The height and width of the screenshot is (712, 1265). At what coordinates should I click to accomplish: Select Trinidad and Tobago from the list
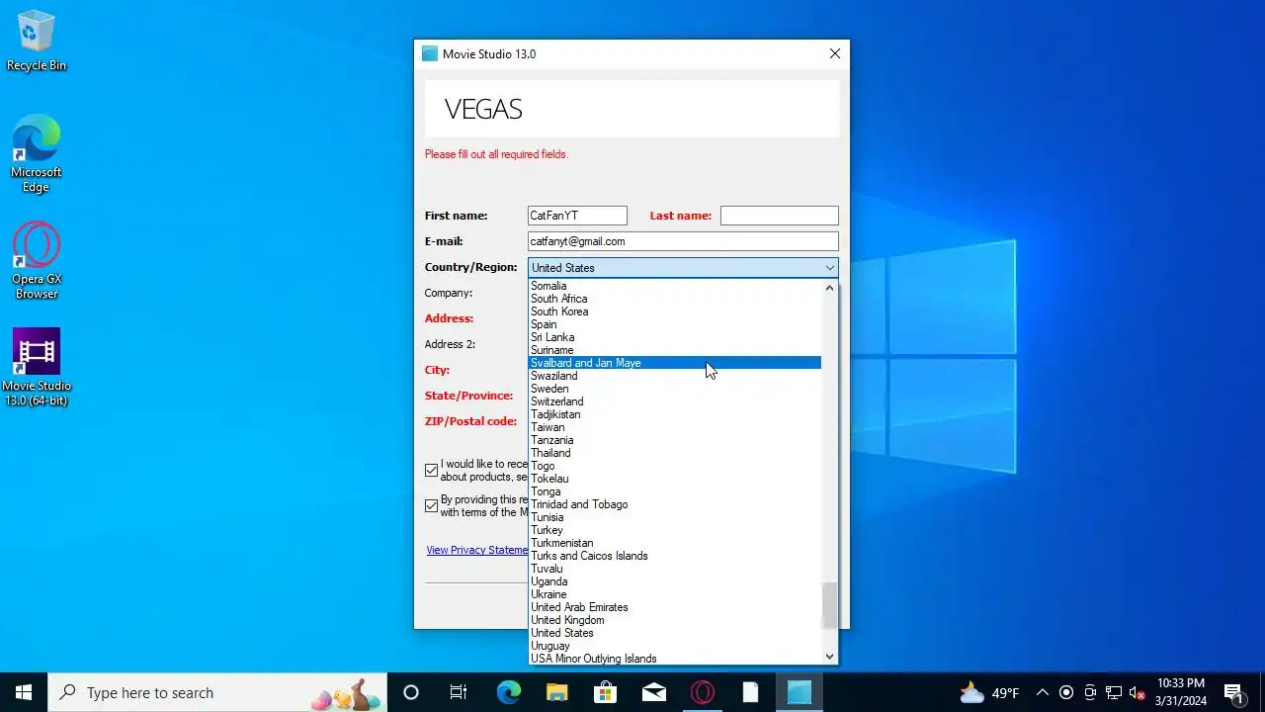tap(675, 504)
